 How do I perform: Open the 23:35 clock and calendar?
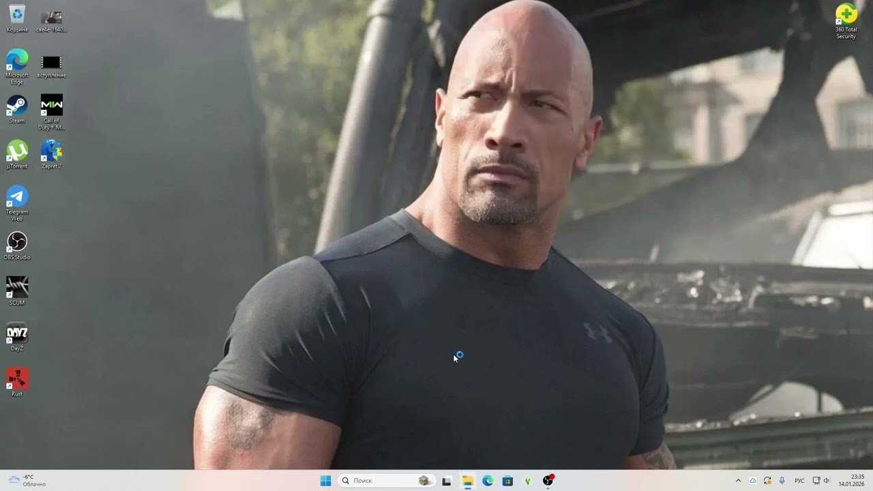851,481
